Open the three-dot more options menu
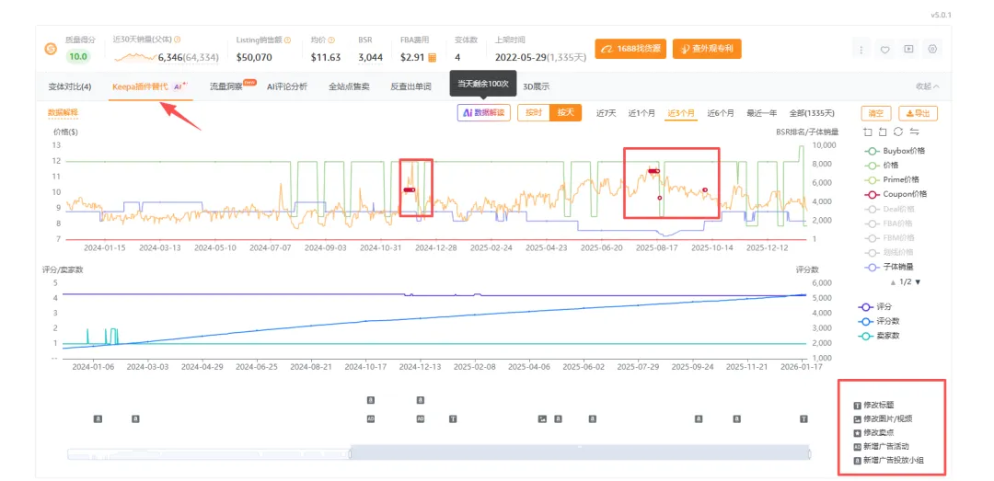Viewport: 994px width, 481px height. 861,50
